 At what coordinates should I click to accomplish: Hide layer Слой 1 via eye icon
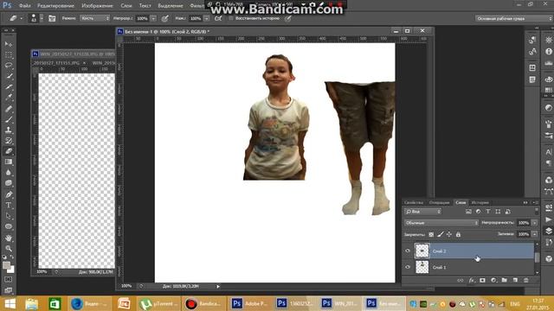(408, 267)
